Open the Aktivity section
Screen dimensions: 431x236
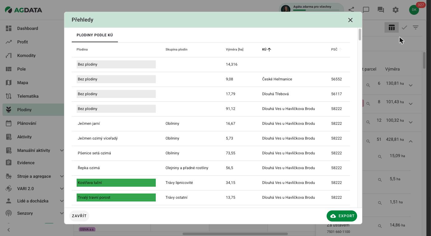point(24,137)
